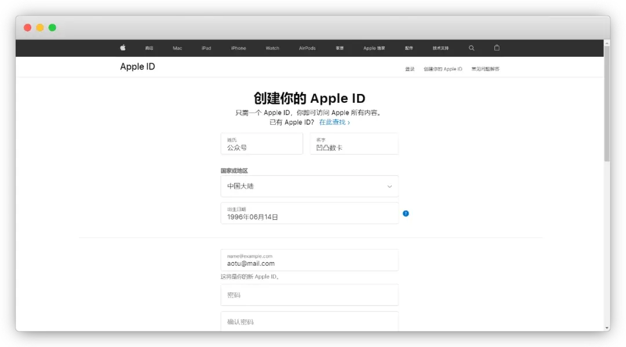
Task: Click the page's vertical scrollbar thumb
Action: [607, 104]
